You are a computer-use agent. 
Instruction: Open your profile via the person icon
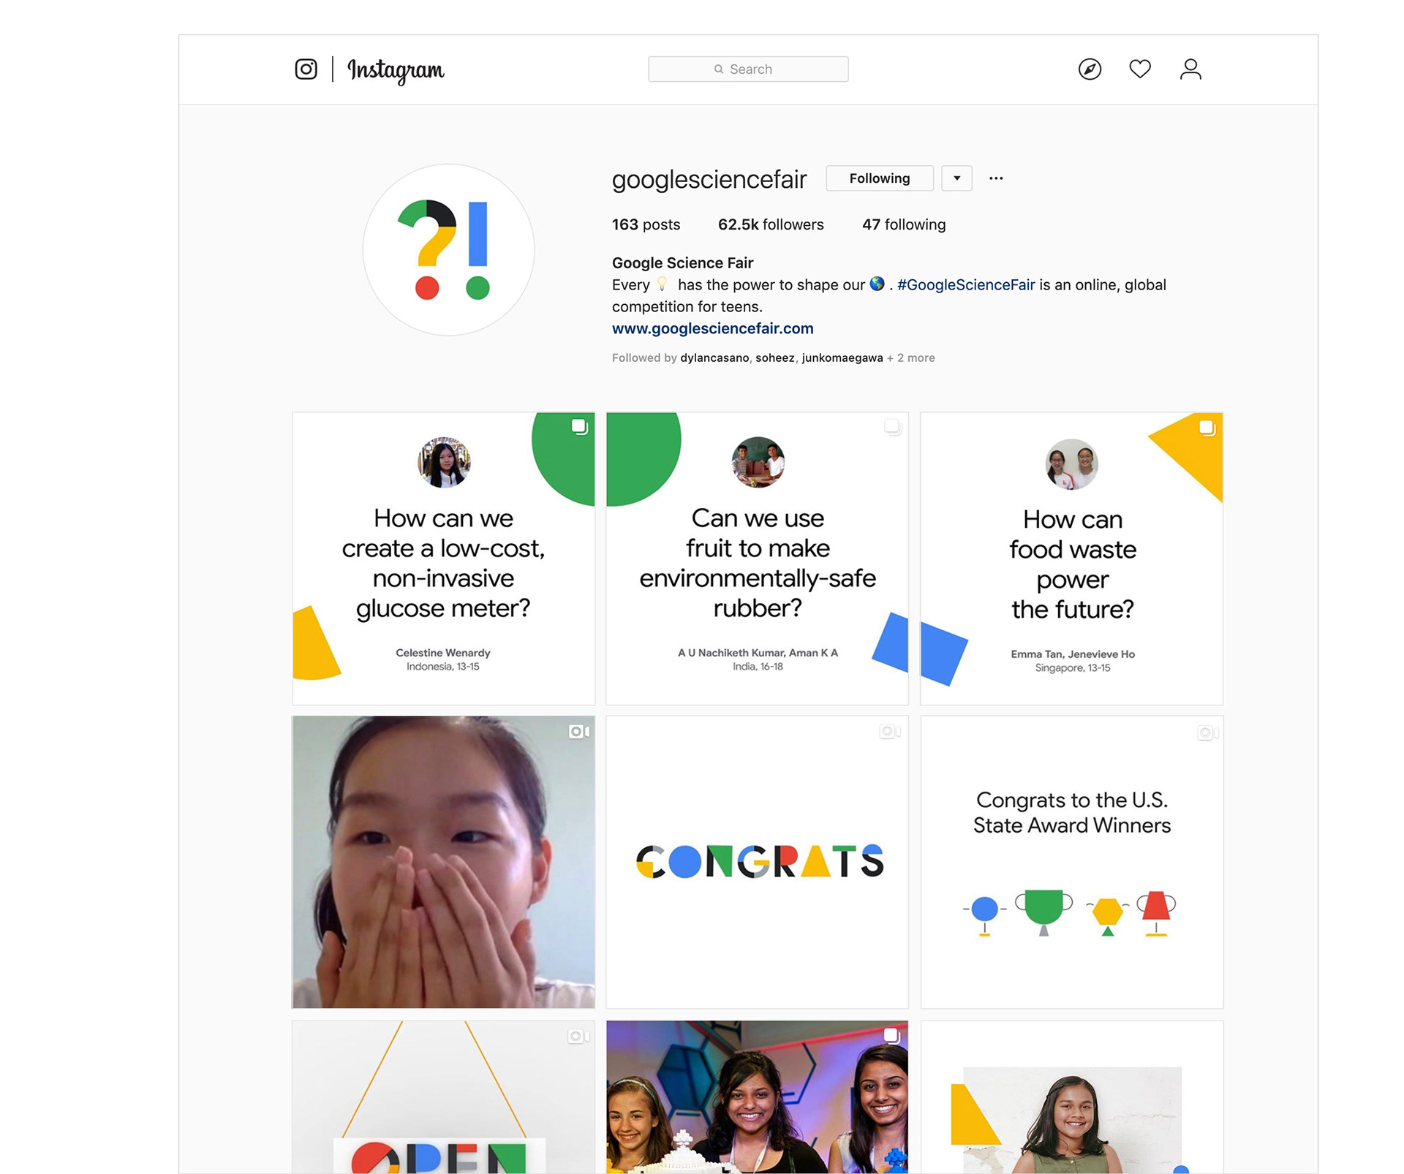pos(1190,69)
